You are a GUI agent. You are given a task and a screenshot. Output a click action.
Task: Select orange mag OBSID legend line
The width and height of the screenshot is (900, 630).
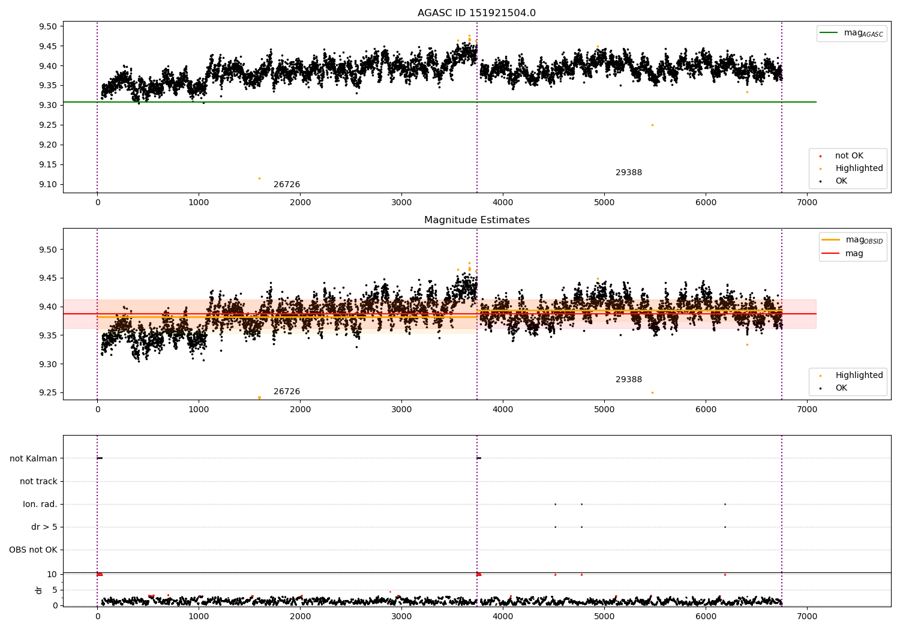pos(830,240)
